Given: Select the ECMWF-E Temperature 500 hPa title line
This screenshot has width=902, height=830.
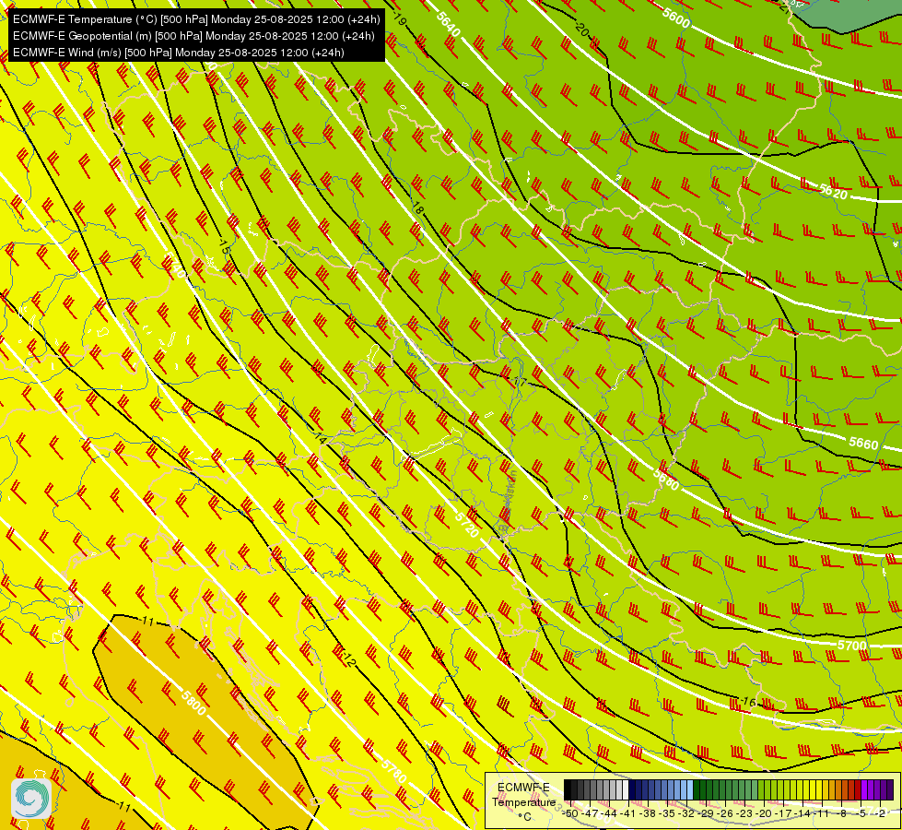Looking at the screenshot, I should [x=196, y=19].
